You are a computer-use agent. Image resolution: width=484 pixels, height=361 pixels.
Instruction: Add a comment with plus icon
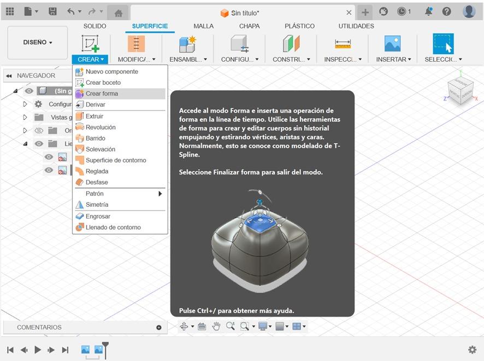click(159, 327)
